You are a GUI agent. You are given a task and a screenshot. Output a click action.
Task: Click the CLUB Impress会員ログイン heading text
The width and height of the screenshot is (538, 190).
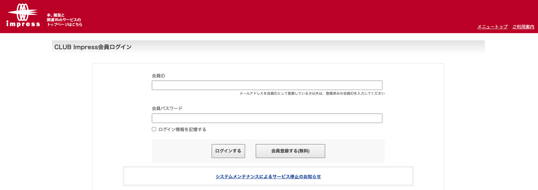pos(93,47)
